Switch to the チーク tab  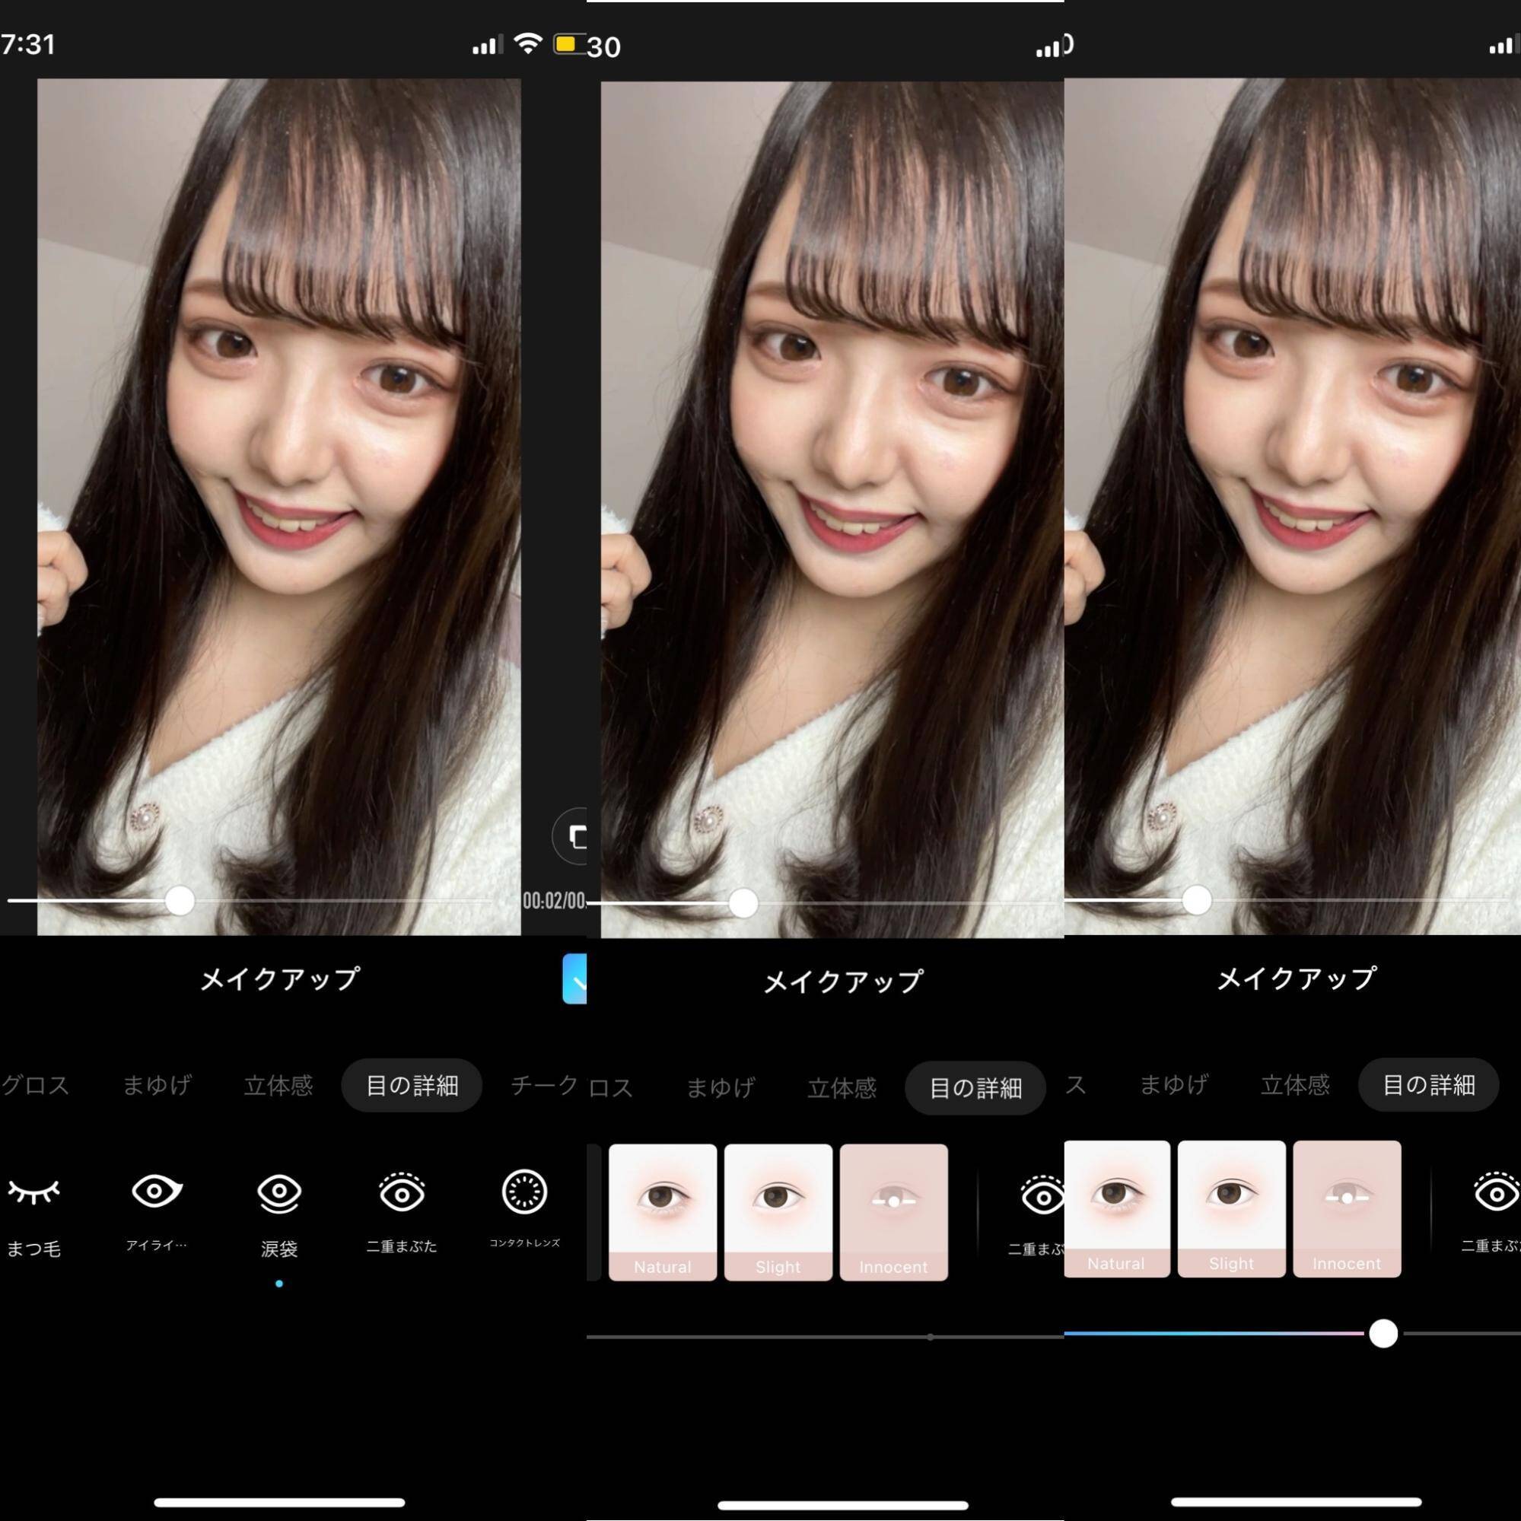[545, 1086]
